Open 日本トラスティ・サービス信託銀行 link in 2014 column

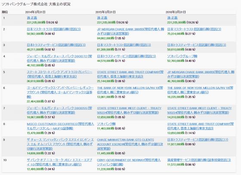click(56, 45)
